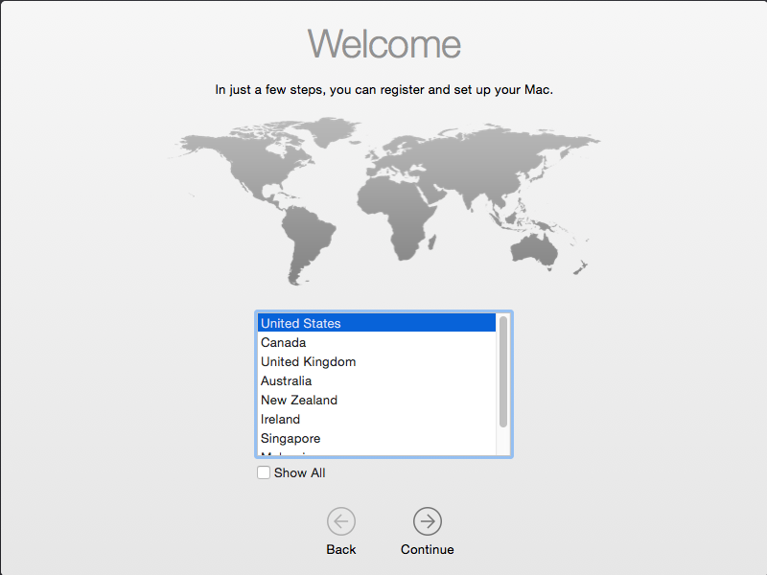Select Canada in the country list
767x575 pixels.
coord(377,342)
